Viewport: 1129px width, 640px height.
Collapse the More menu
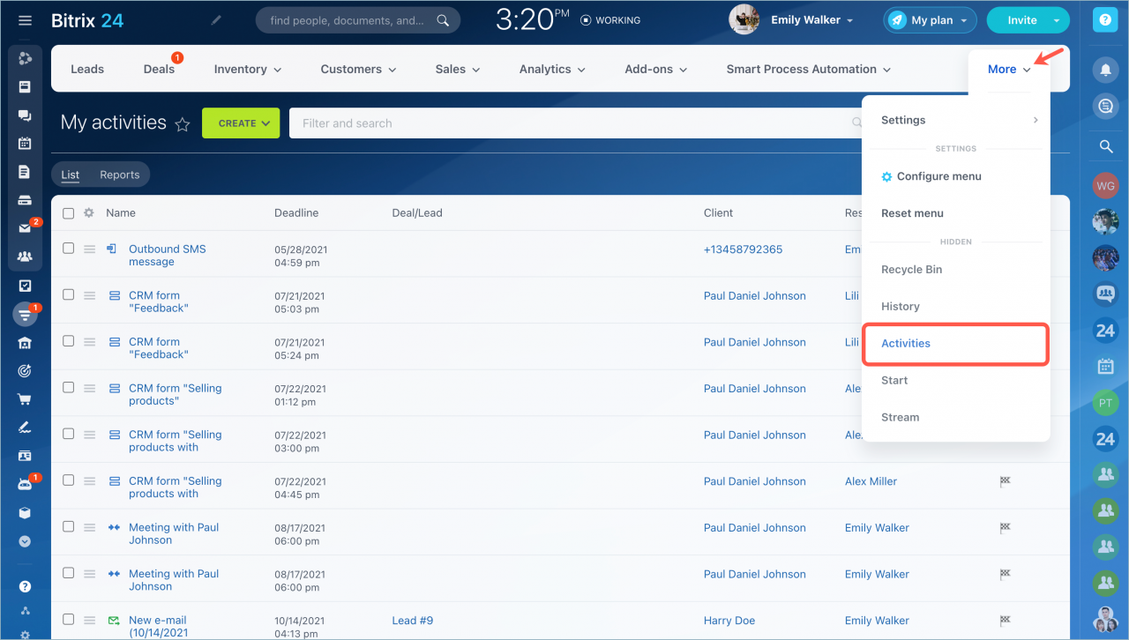click(1010, 70)
